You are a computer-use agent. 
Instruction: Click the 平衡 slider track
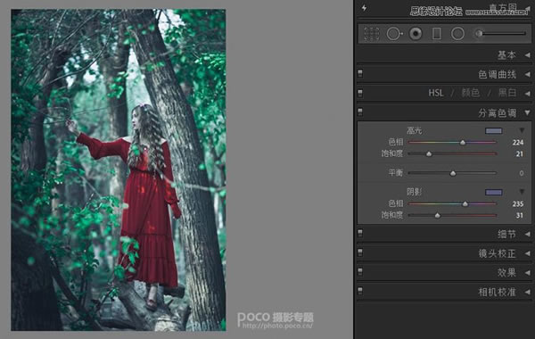tap(452, 173)
